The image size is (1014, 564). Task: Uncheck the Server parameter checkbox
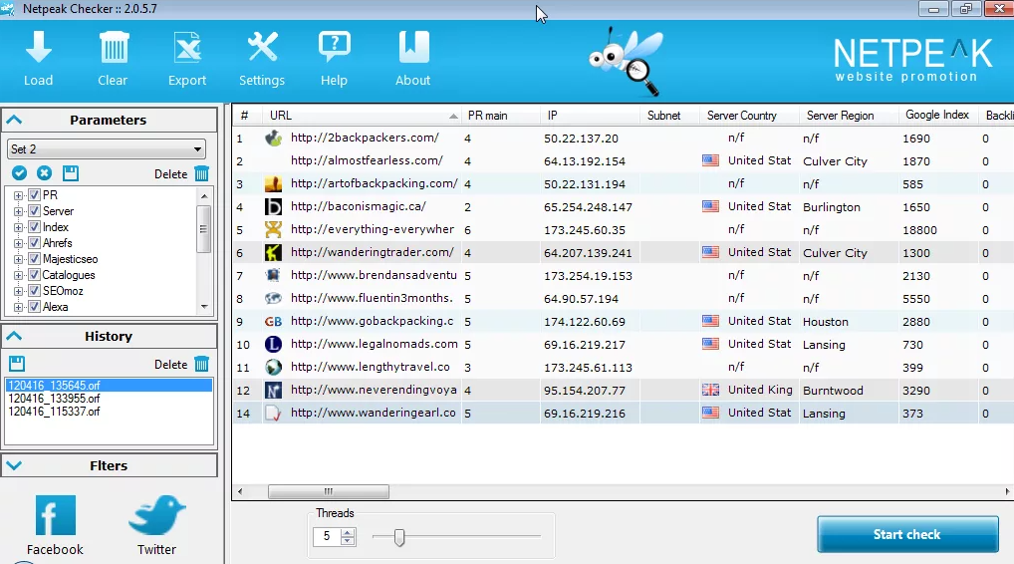point(34,211)
